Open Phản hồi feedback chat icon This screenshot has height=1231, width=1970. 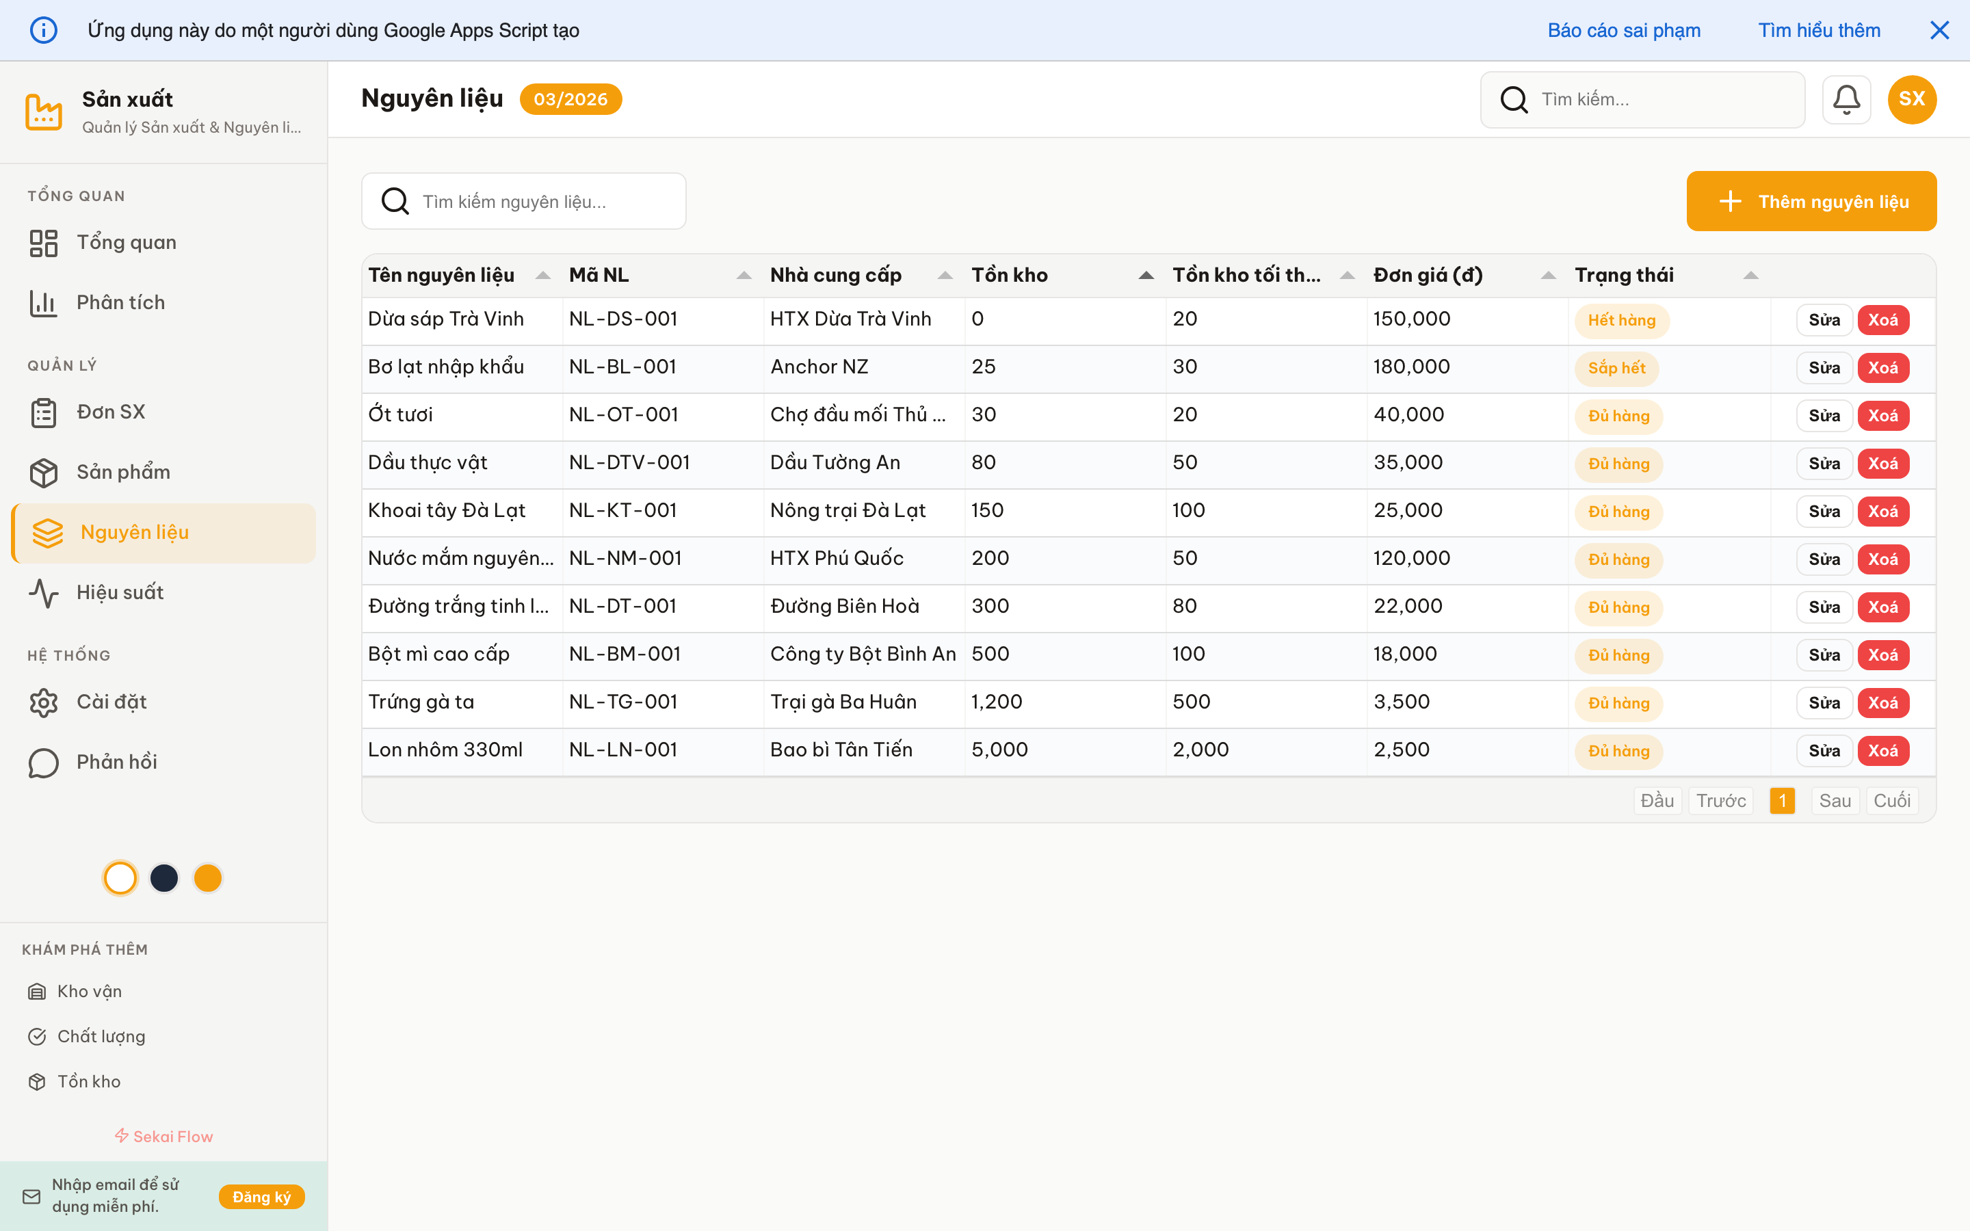(44, 762)
